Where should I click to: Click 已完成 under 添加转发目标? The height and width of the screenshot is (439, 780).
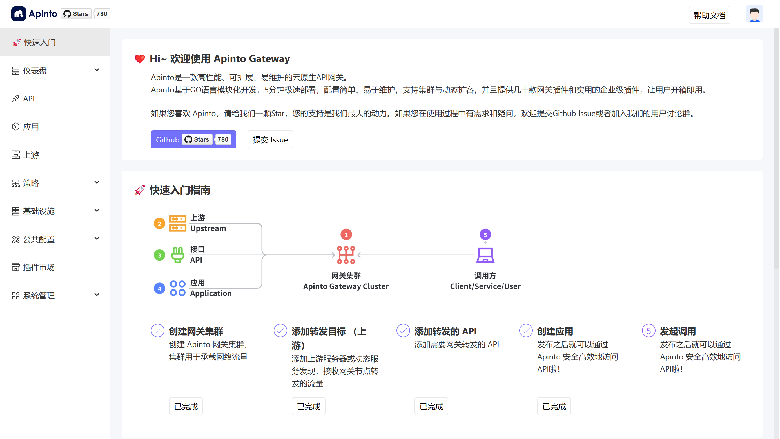pos(309,406)
